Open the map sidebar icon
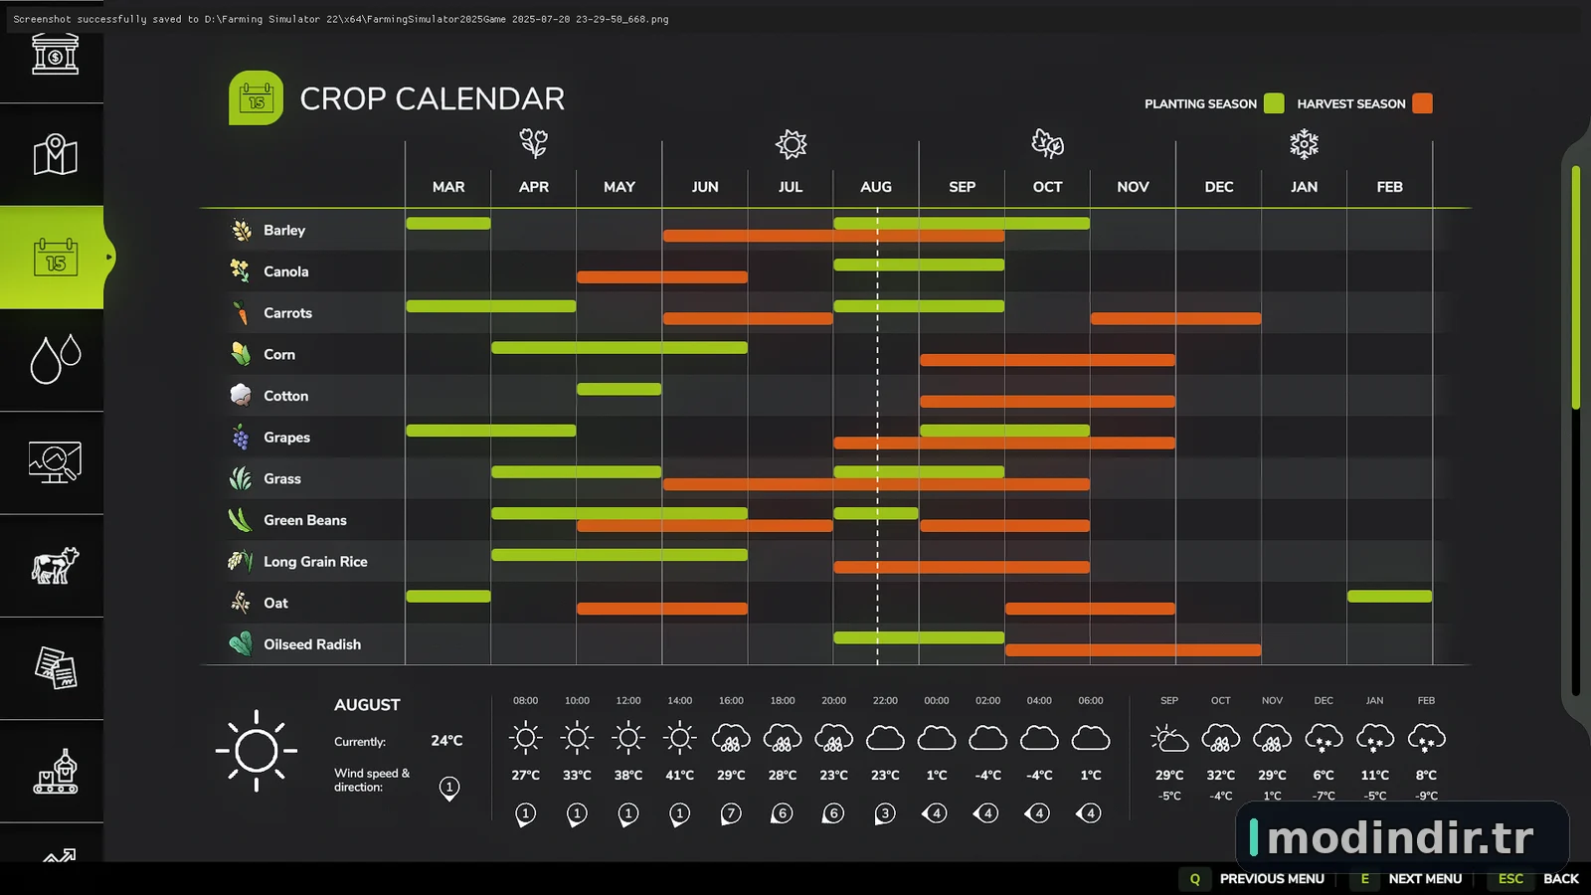1591x895 pixels. point(55,155)
